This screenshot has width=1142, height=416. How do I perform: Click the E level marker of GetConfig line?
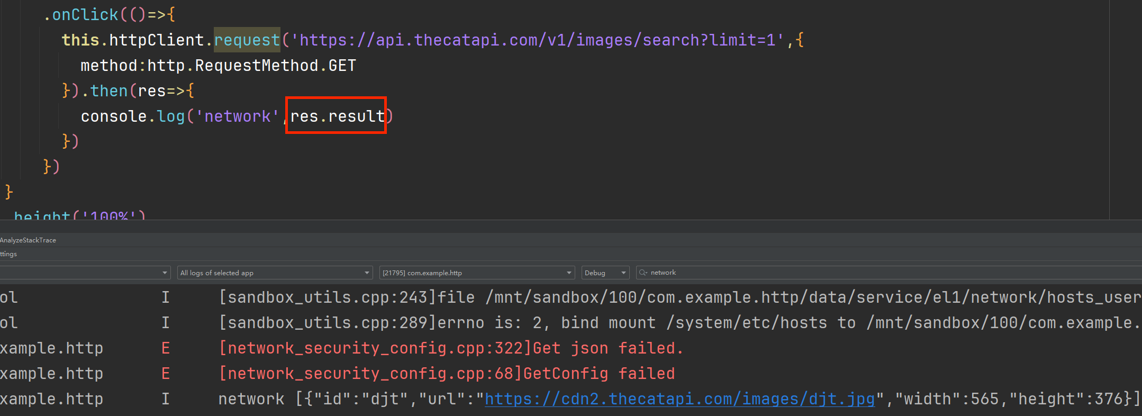(x=166, y=373)
